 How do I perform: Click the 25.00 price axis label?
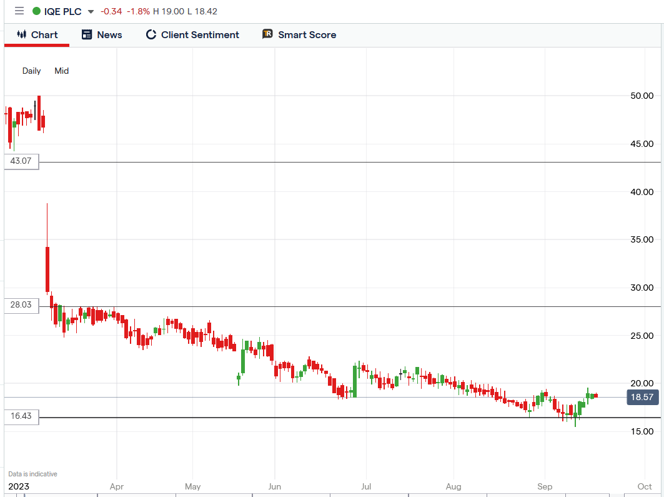[642, 336]
